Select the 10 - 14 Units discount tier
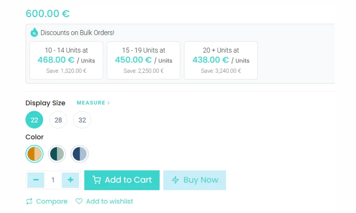 pyautogui.click(x=66, y=60)
